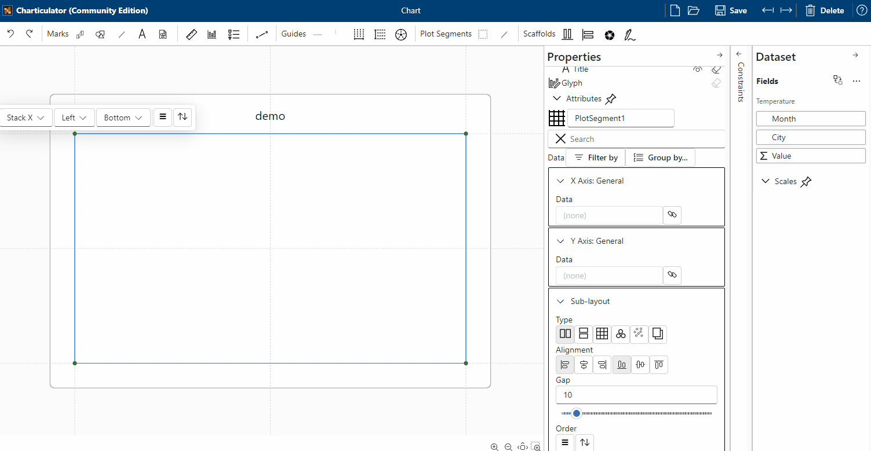
Task: Select the Legend tool icon
Action: coord(234,35)
